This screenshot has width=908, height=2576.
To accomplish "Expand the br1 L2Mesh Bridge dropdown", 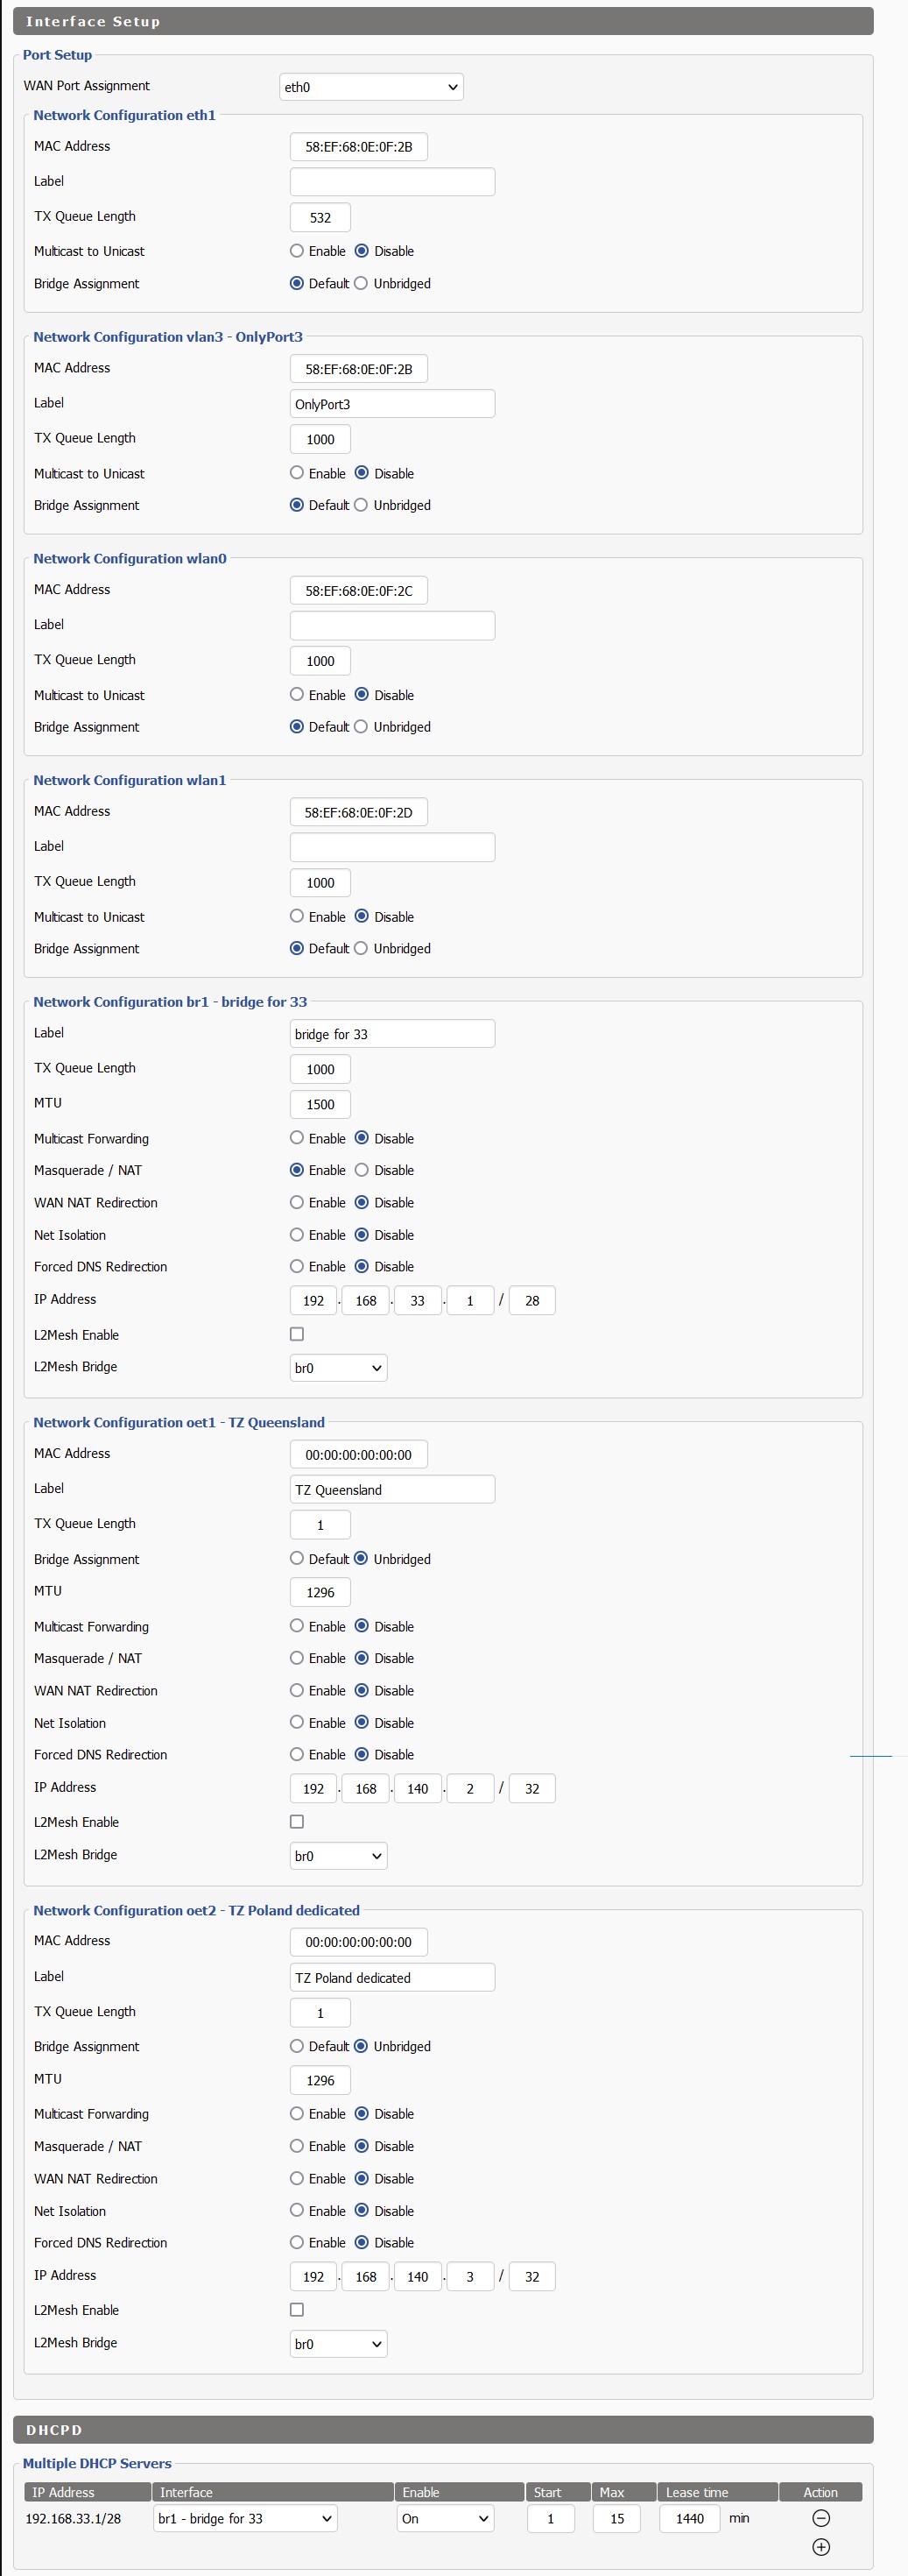I will click(x=338, y=1368).
